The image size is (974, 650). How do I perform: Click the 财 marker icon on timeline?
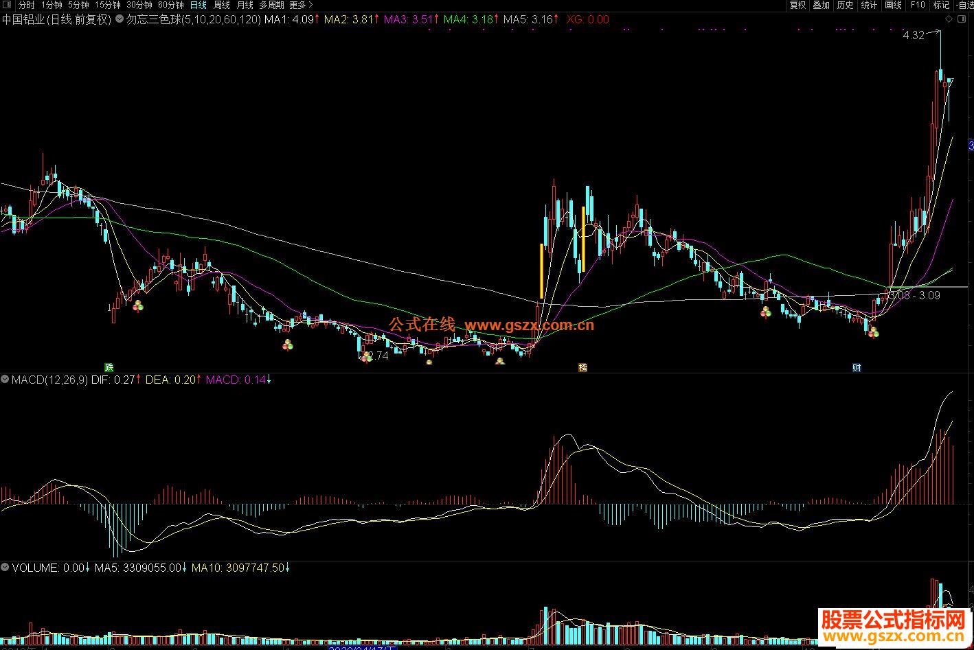click(857, 367)
